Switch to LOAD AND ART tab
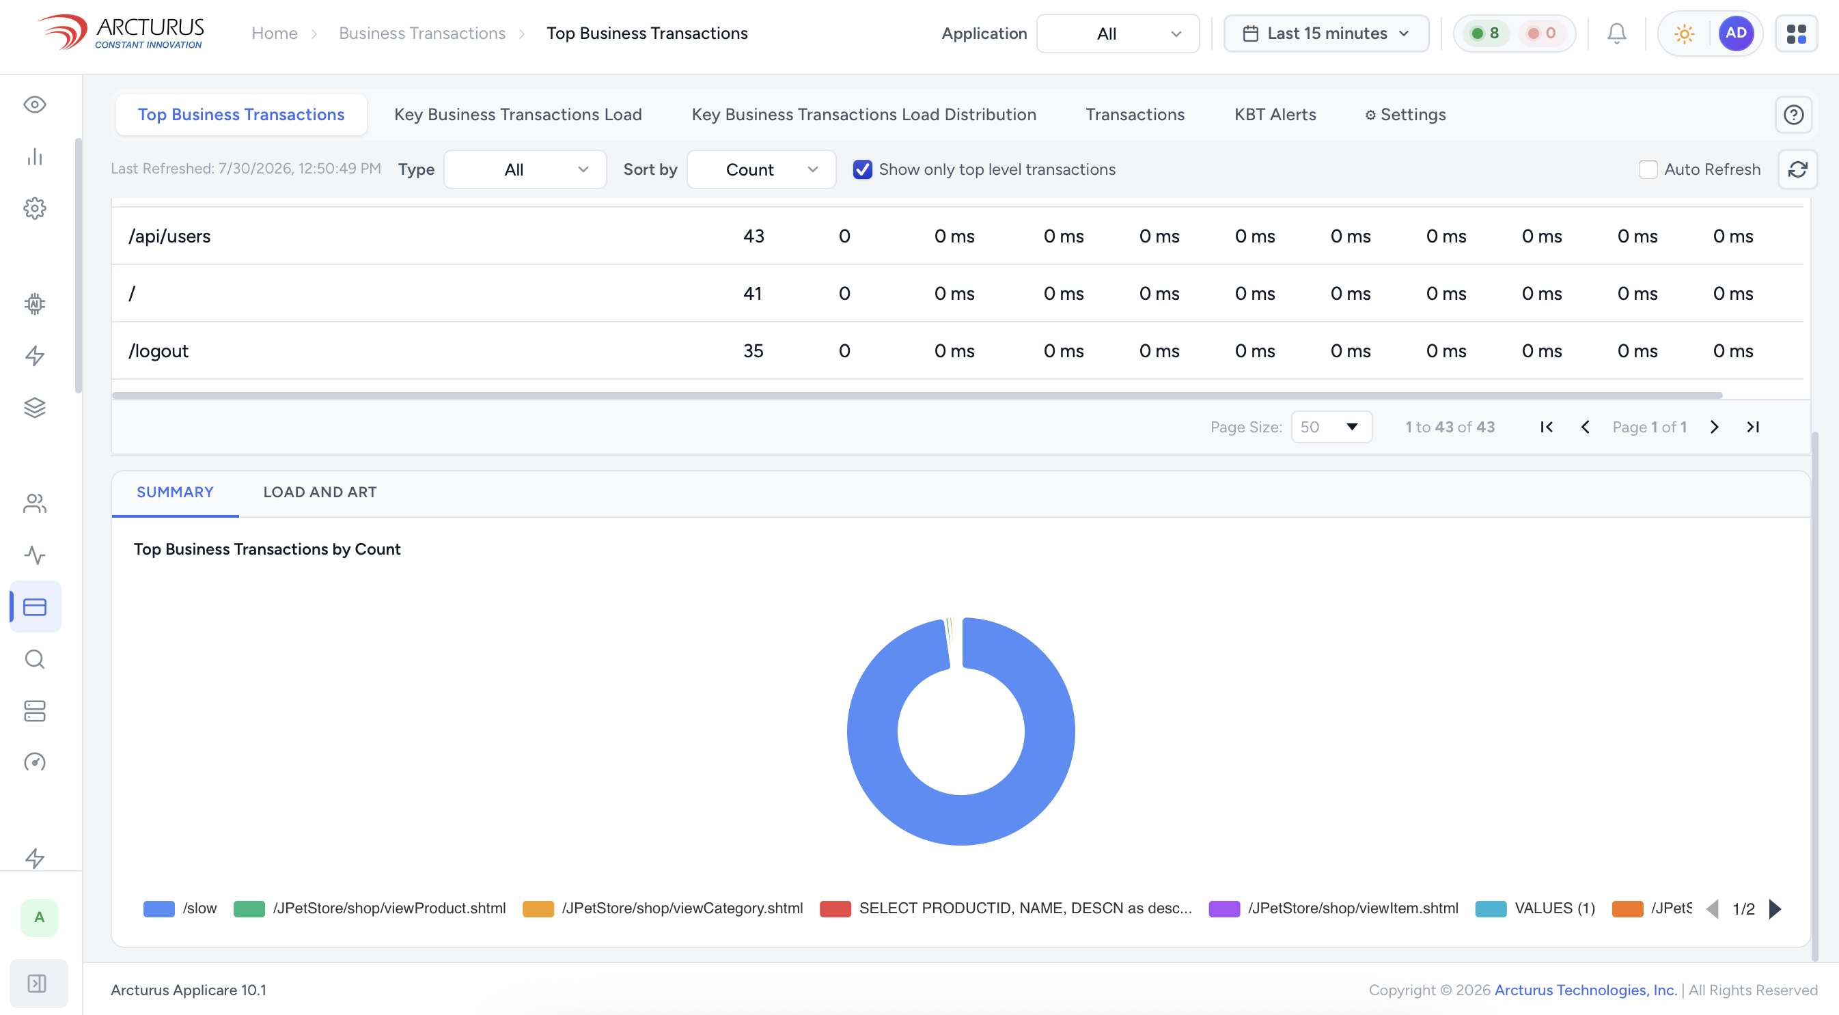Image resolution: width=1839 pixels, height=1015 pixels. click(320, 492)
